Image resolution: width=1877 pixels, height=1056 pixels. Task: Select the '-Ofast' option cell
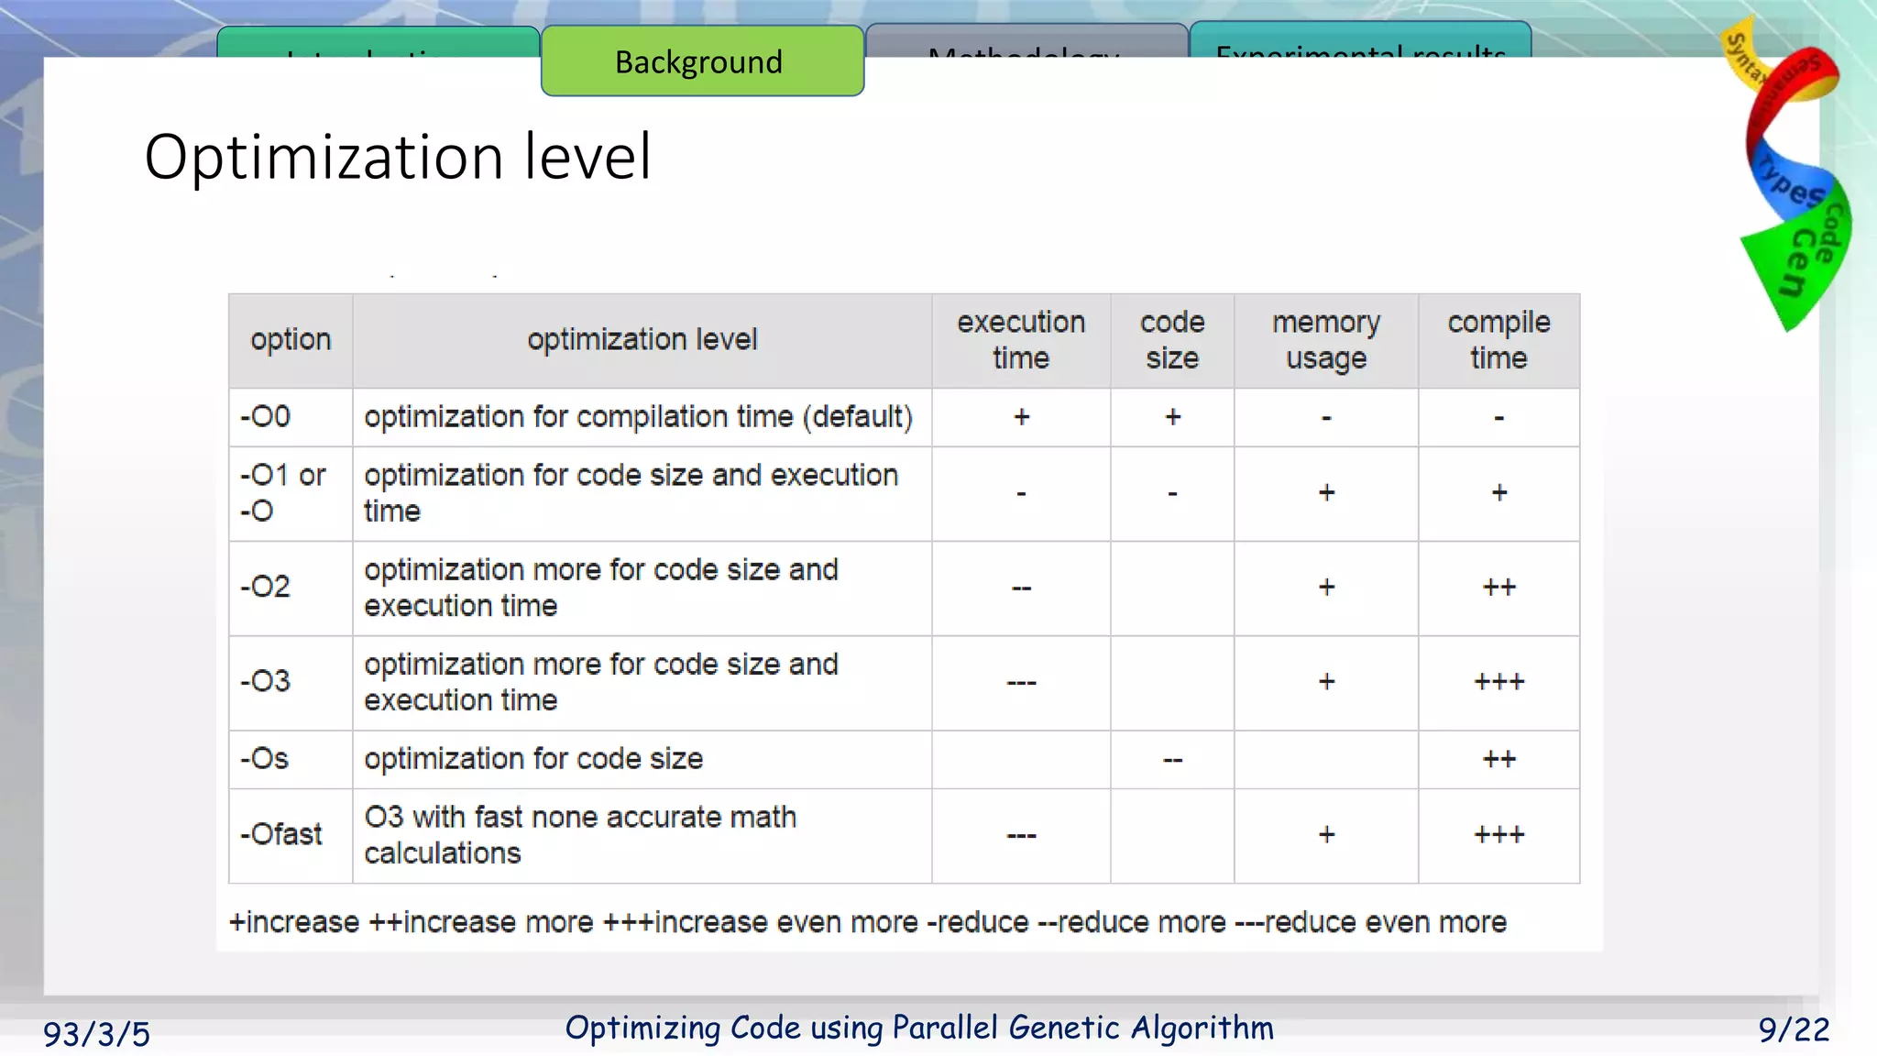click(x=291, y=835)
